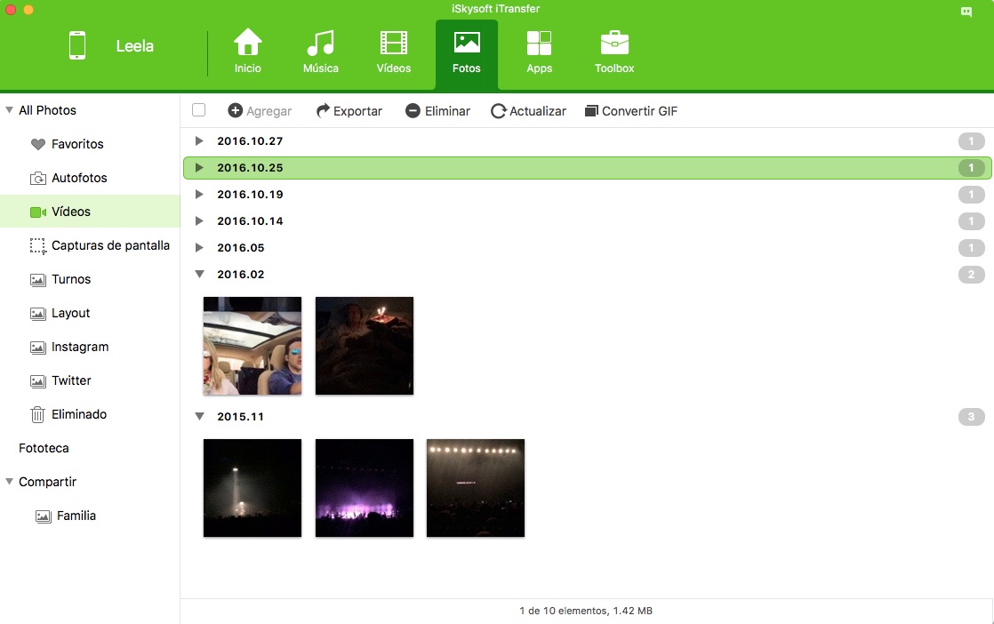Collapse the 2015.11 group
Viewport: 994px width, 624px height.
[200, 416]
